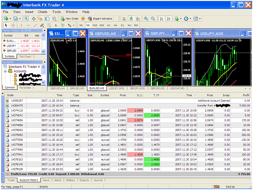Set timeframe to H4
Screen dimensions: 253x190
[x=115, y=25]
